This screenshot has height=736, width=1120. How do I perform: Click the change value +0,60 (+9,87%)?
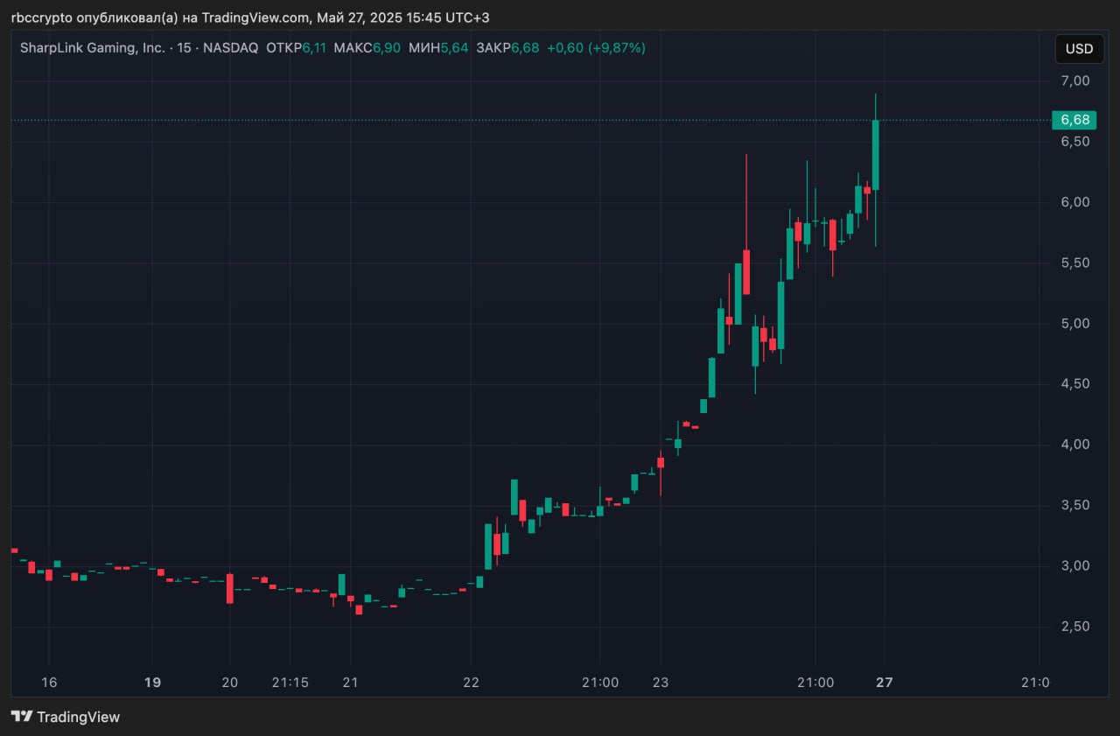pyautogui.click(x=596, y=48)
